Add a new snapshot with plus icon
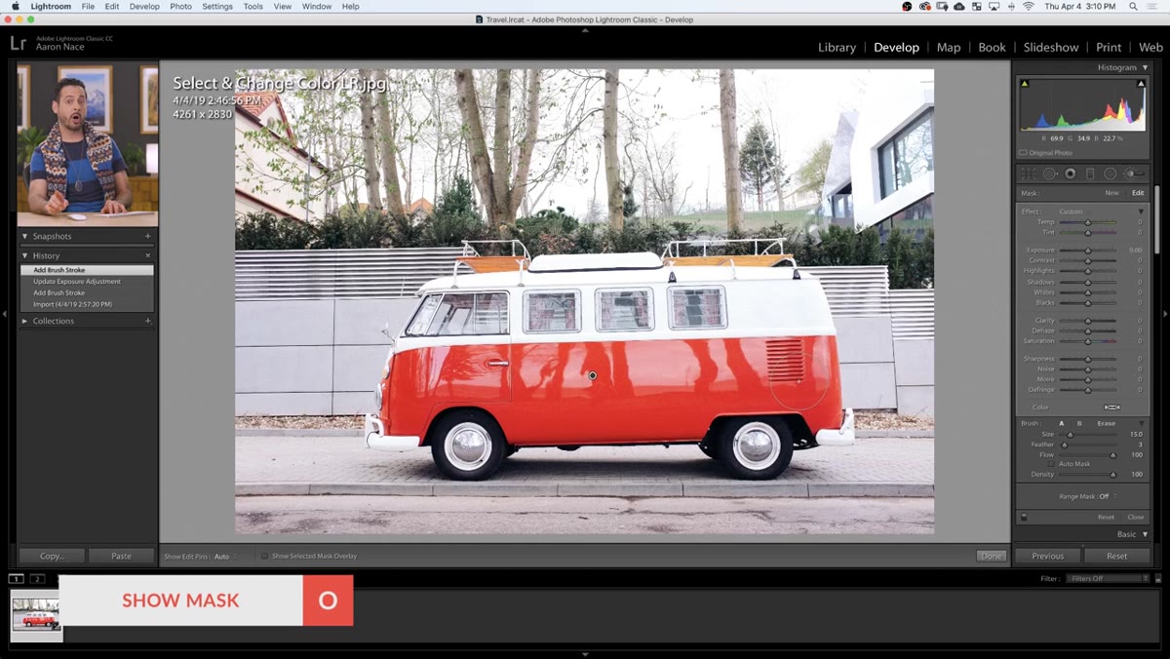Viewport: 1170px width, 659px height. coord(148,236)
